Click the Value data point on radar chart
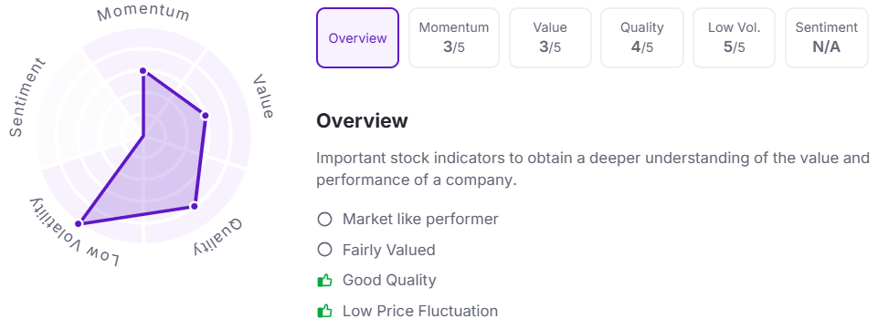Screen dimensions: 878x329 (x=205, y=116)
